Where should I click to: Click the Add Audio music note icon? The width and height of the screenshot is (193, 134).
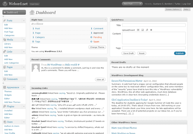147,30
